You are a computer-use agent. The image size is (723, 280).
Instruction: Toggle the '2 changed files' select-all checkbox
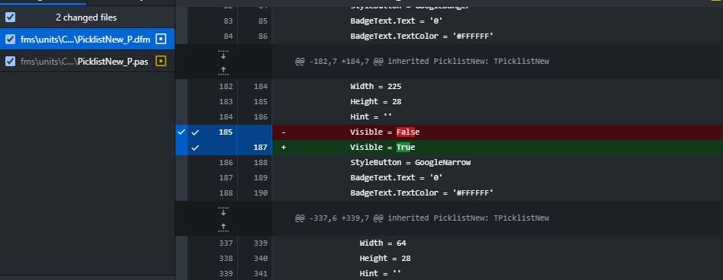coord(10,17)
